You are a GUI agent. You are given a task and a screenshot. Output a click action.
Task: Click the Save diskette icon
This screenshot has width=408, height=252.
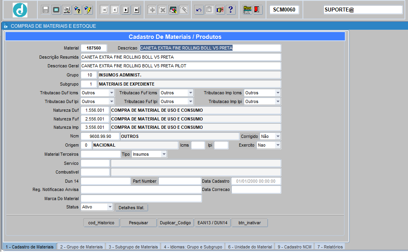(46, 10)
